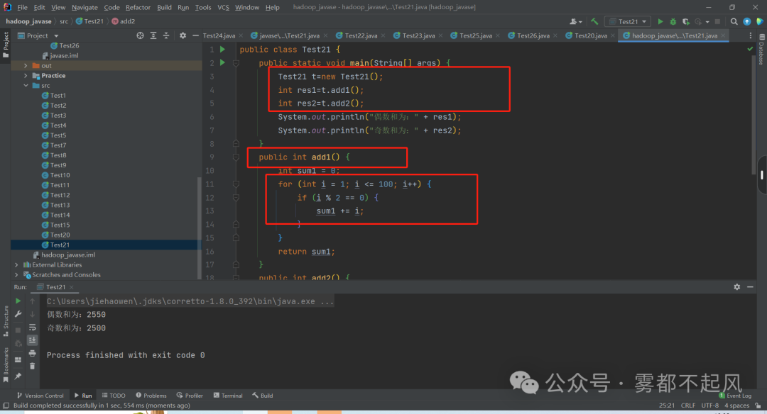Click 4 spaces indent setting

(x=736, y=405)
